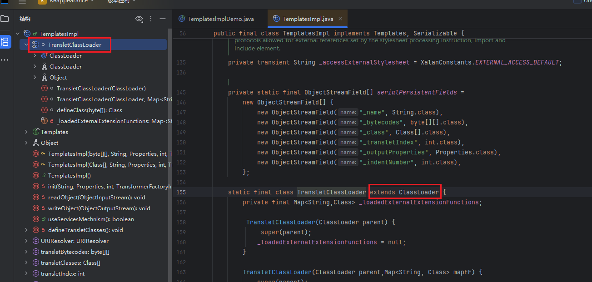Select defineTransletClasses() method in the tree

pos(85,230)
